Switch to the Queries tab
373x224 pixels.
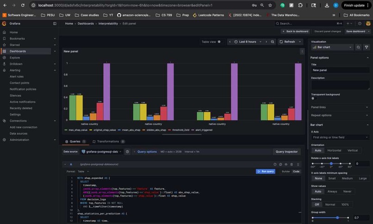pyautogui.click(x=75, y=142)
